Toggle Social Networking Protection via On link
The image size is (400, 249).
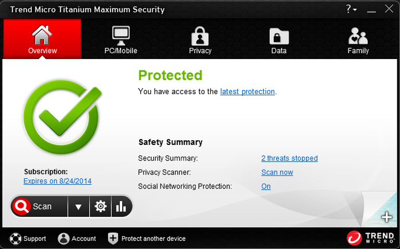click(x=266, y=186)
